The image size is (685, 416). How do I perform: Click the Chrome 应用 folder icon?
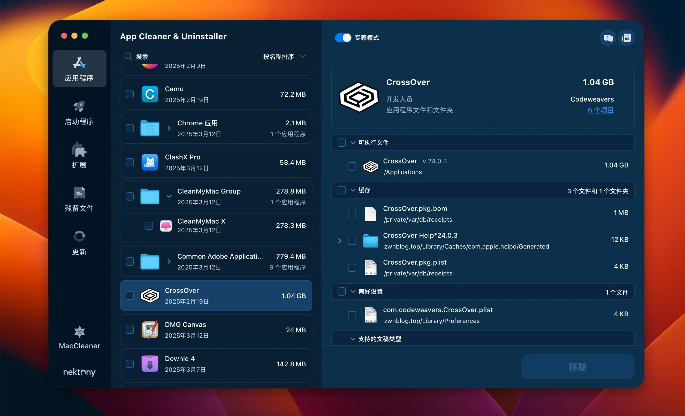pyautogui.click(x=150, y=128)
